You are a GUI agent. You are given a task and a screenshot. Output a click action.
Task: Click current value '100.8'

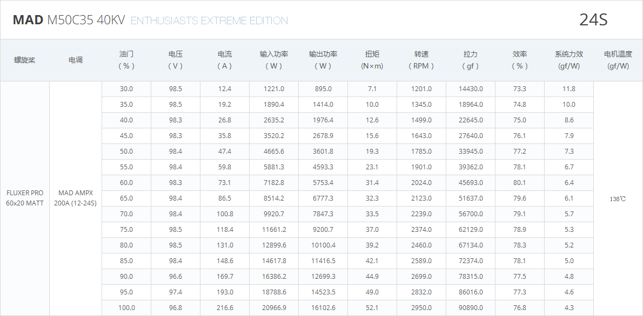click(x=225, y=214)
